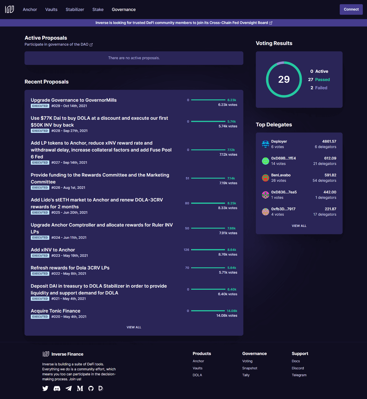Open footer Discord support link

tap(298, 368)
